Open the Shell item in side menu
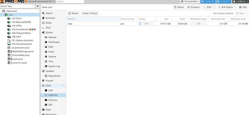Screen dimensions: 249x115 click(x=53, y=28)
